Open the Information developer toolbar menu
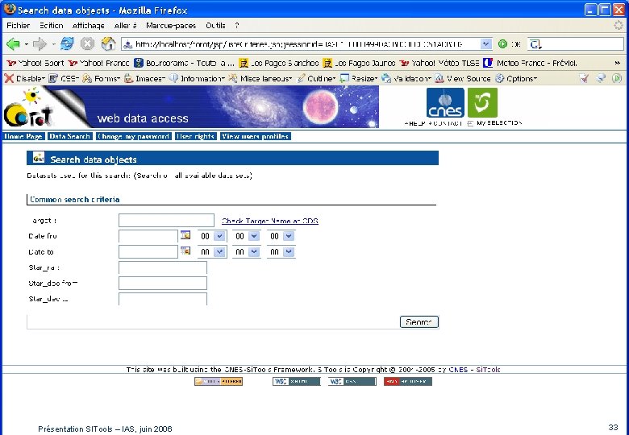 [197, 78]
